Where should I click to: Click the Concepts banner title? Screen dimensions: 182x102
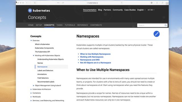click(x=37, y=18)
